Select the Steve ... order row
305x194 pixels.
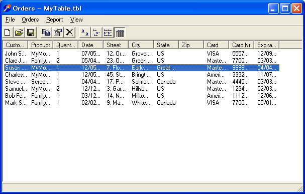(141, 82)
